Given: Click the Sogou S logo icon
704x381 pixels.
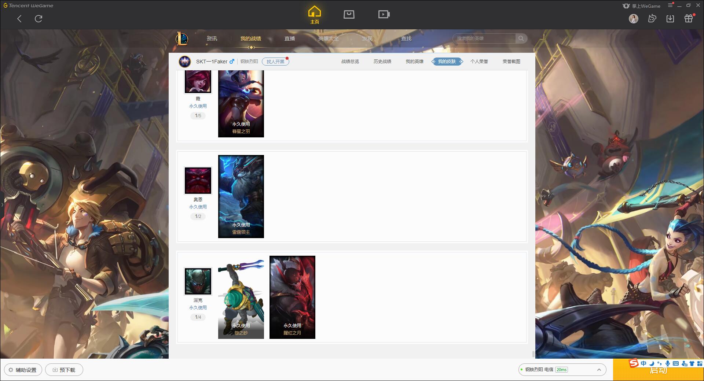Looking at the screenshot, I should pyautogui.click(x=634, y=363).
